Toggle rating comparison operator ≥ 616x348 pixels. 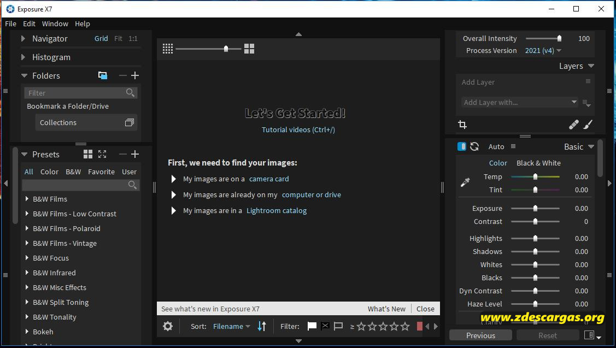tap(352, 326)
